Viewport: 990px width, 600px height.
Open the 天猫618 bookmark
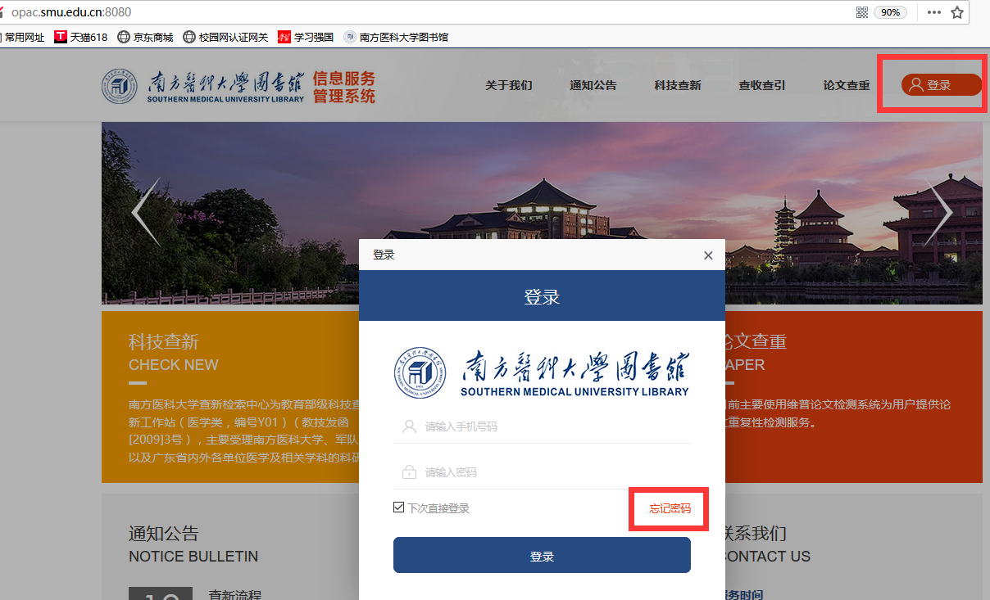click(x=81, y=37)
